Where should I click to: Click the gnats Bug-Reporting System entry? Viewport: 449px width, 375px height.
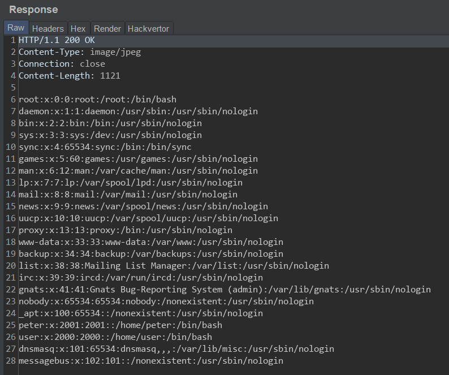click(225, 290)
